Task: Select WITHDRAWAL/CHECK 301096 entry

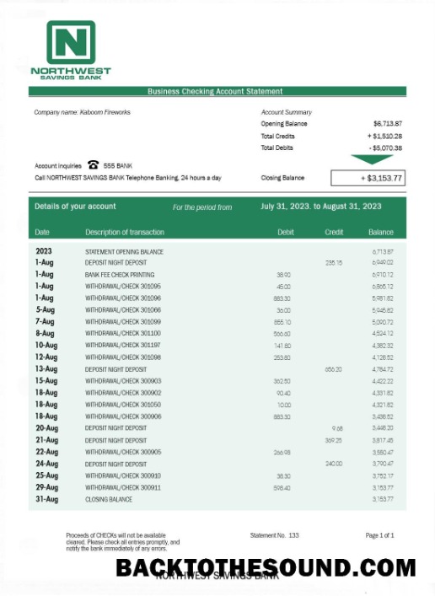Action: coord(123,298)
